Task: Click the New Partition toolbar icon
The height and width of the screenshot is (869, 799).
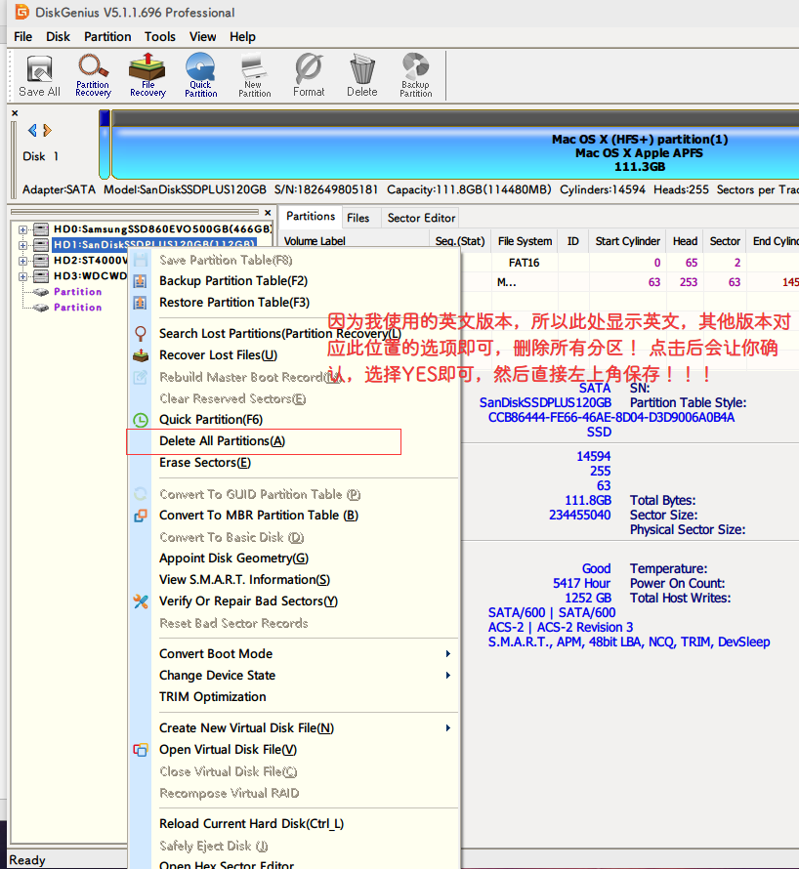Action: coord(255,76)
